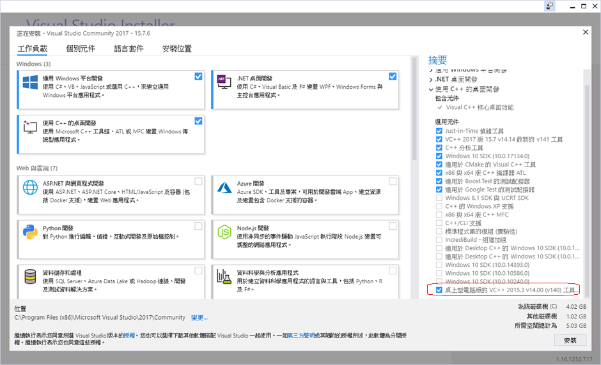The height and width of the screenshot is (365, 601).
Task: Click the data storage database icon
Action: point(30,276)
